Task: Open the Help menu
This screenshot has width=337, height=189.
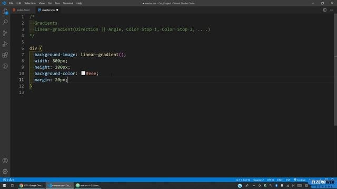Action: point(80,3)
